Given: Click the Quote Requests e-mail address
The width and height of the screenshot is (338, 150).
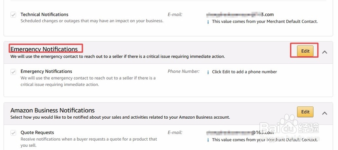Looking at the screenshot, I should 240,132.
